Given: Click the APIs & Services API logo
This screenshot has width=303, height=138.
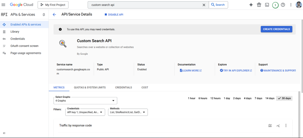Looking at the screenshot, I should click(x=4, y=15).
